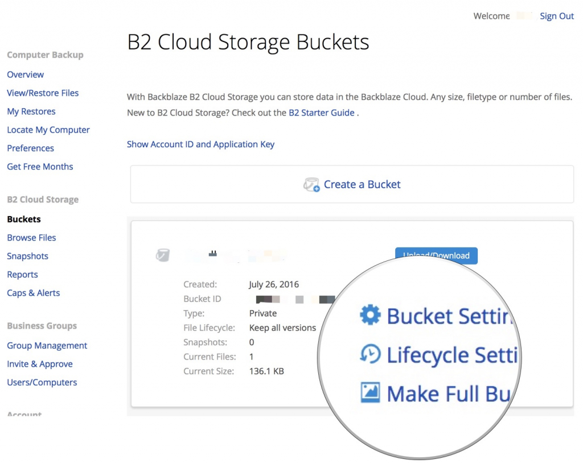Click the 'Snapshots:' label in bucket details
The image size is (583, 463).
coord(205,342)
